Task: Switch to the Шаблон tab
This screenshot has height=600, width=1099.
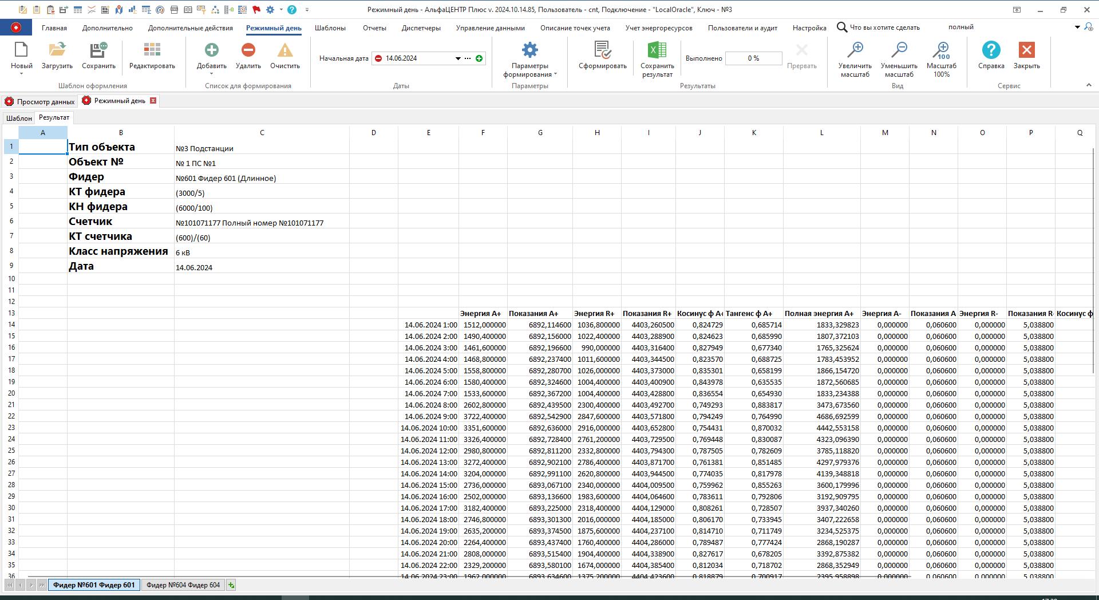Action: tap(19, 119)
